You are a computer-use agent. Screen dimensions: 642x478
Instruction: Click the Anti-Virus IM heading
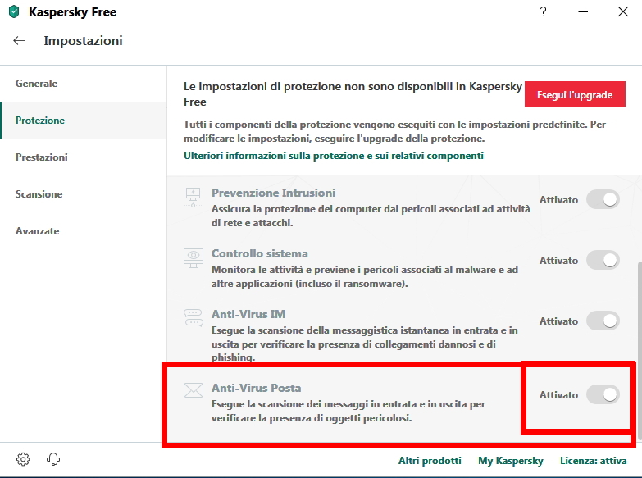(248, 314)
